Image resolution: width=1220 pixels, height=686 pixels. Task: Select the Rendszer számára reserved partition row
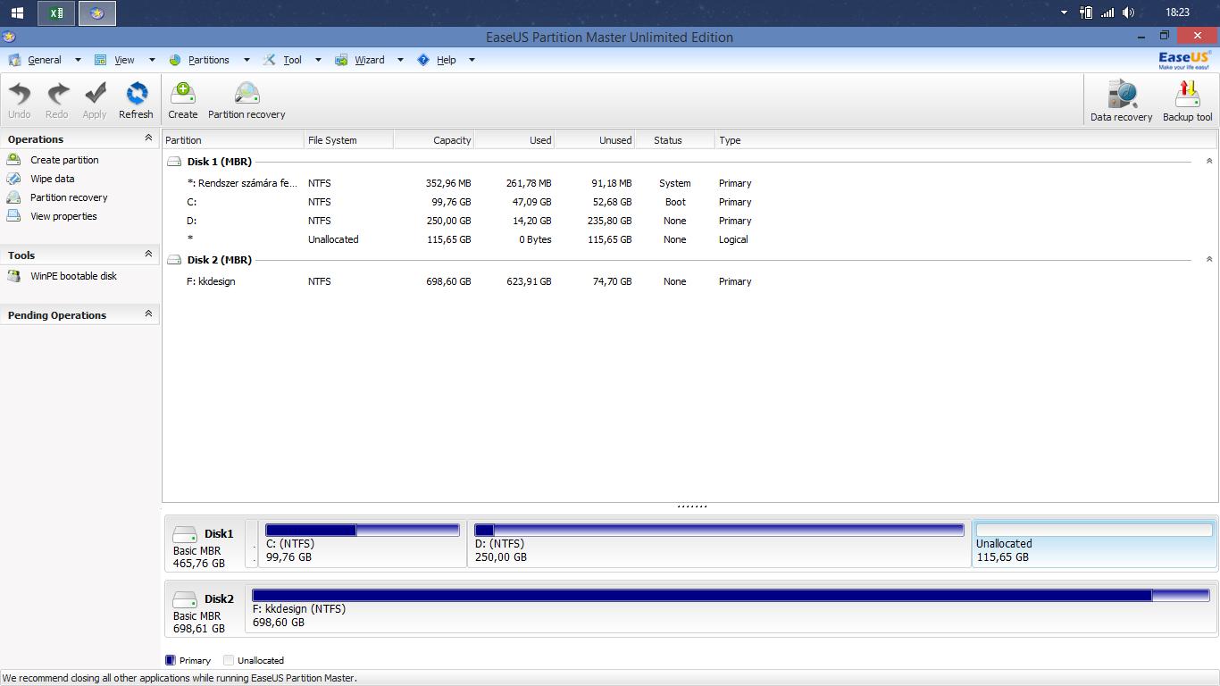tap(689, 183)
